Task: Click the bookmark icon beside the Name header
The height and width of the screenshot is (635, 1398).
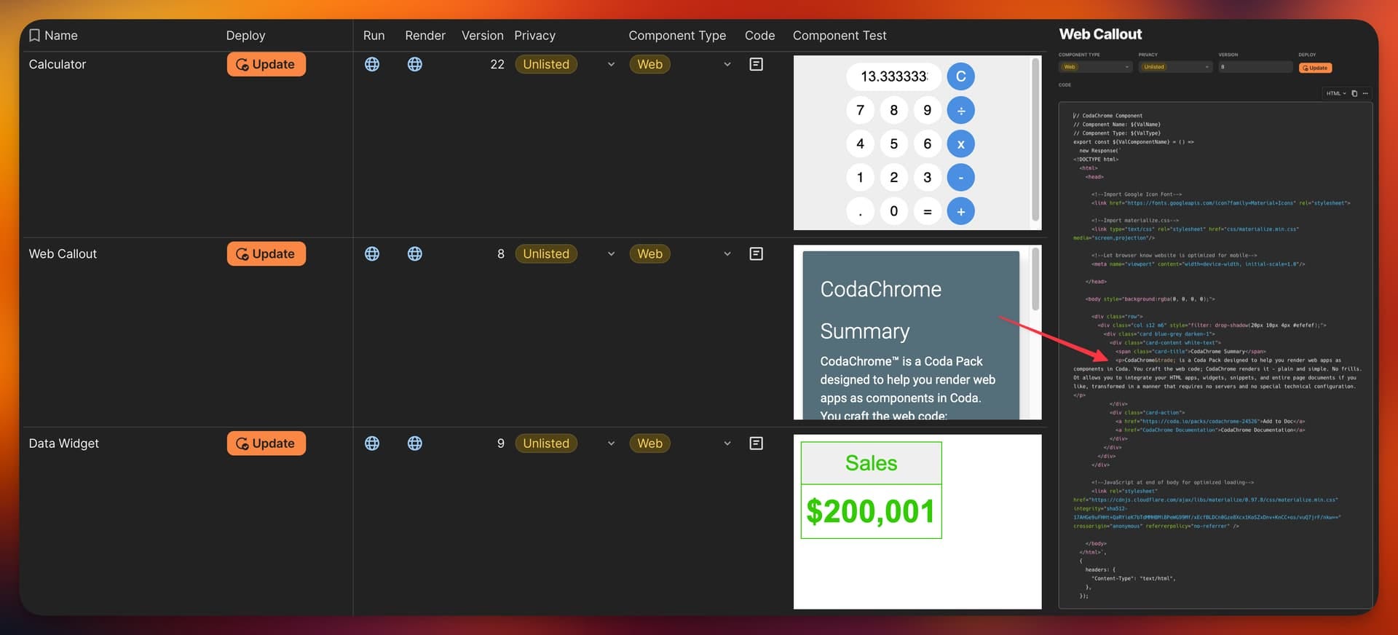Action: 34,35
